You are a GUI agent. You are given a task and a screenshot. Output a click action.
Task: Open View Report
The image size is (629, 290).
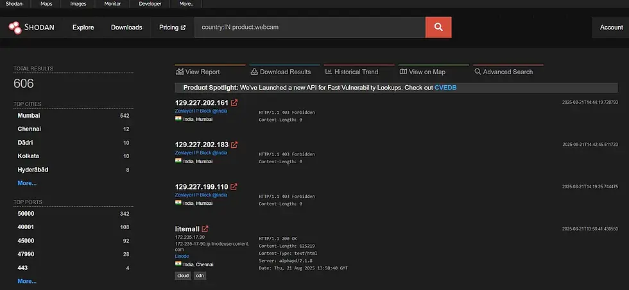pyautogui.click(x=202, y=72)
